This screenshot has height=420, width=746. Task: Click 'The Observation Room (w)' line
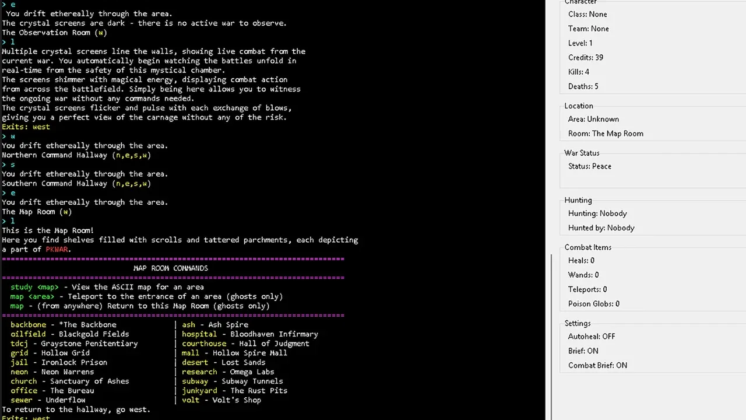click(x=54, y=33)
